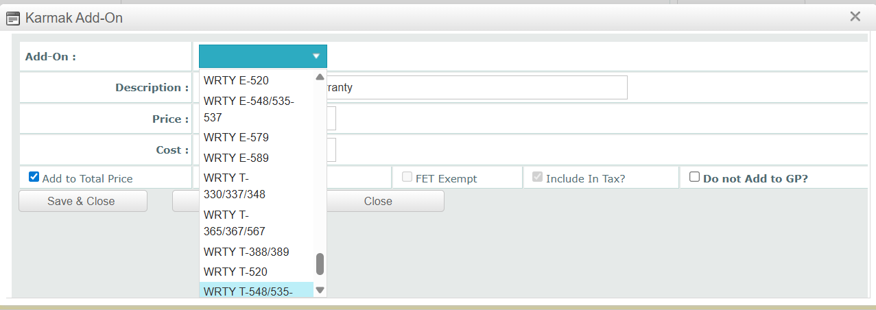Click the Karmak Add-On window title icon
The image size is (876, 310).
tap(13, 19)
